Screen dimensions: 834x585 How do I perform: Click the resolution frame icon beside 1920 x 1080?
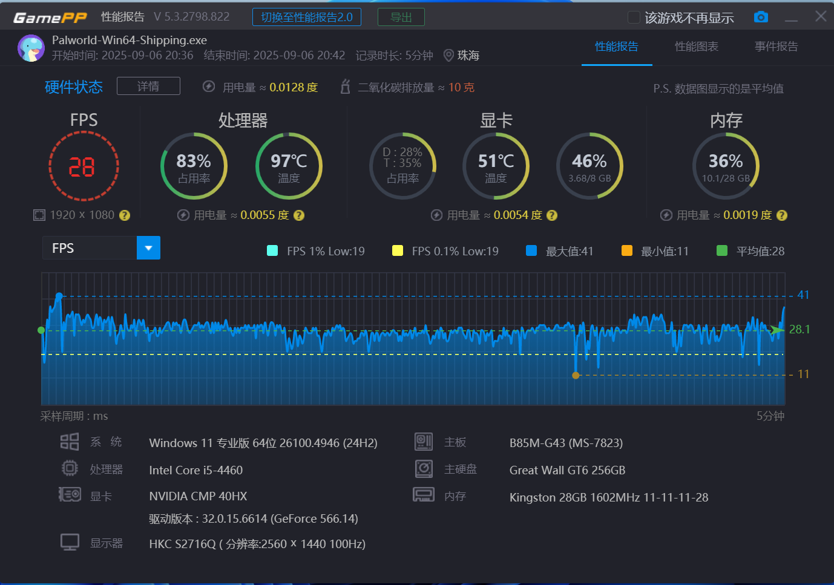tap(39, 215)
